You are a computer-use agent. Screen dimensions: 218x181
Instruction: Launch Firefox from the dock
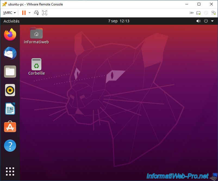10,34
